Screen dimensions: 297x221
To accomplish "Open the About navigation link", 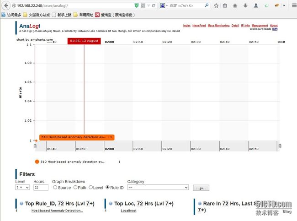I will pos(274,26).
